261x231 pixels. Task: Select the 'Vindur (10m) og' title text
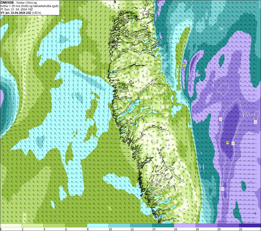26,3
